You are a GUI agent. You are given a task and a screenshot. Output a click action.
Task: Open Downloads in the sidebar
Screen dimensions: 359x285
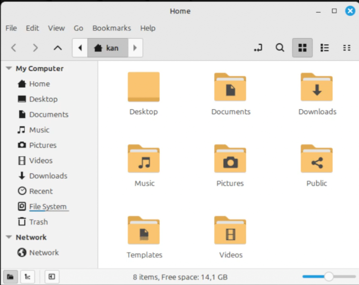(x=43, y=176)
